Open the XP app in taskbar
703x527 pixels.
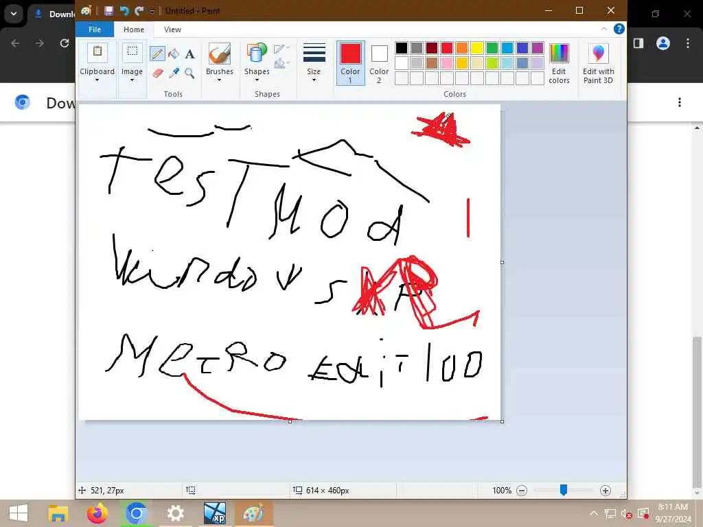click(x=214, y=513)
